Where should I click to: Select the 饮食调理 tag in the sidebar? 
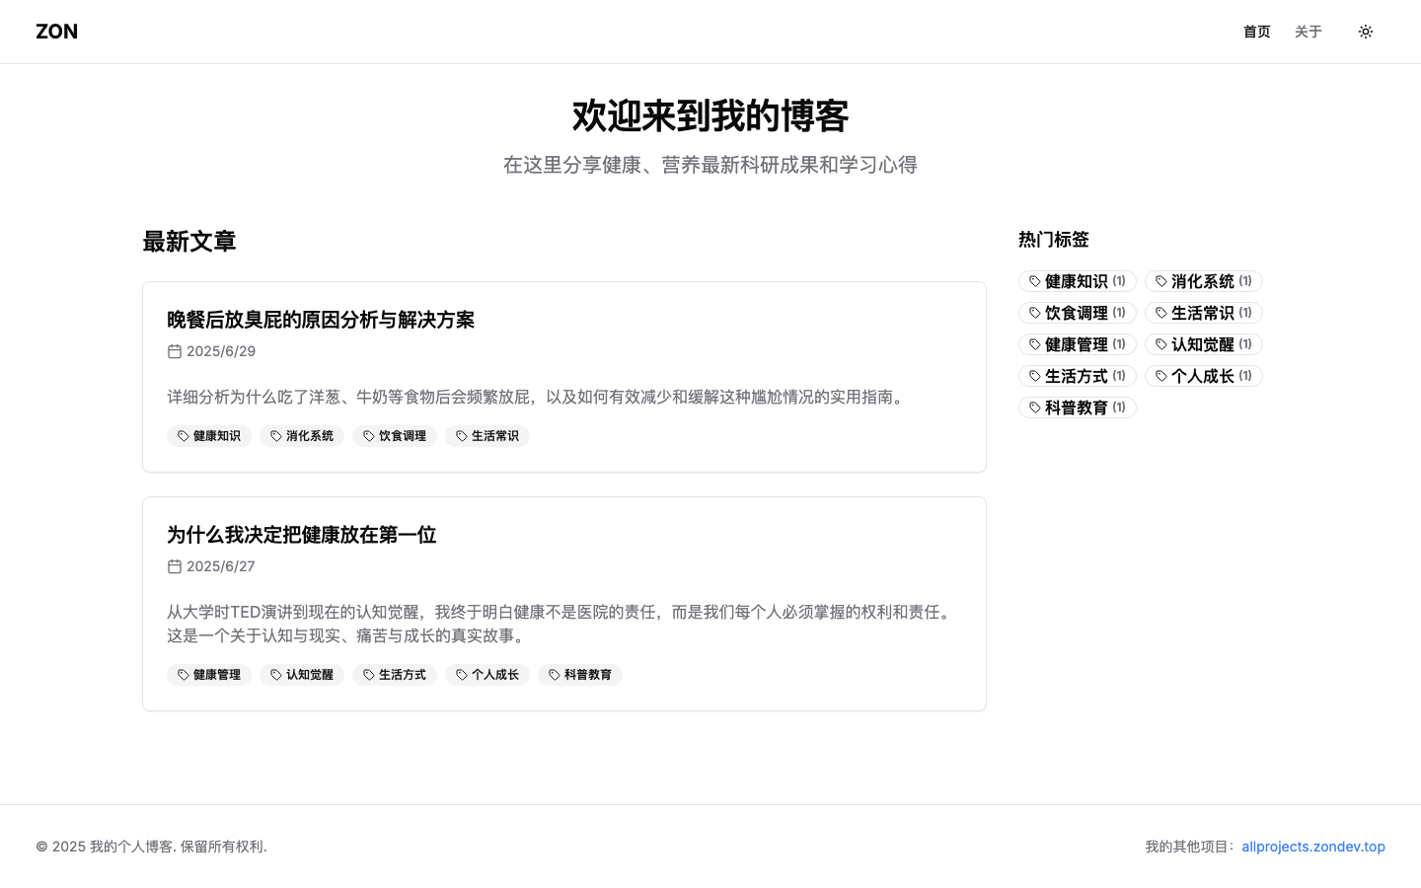[x=1077, y=312]
